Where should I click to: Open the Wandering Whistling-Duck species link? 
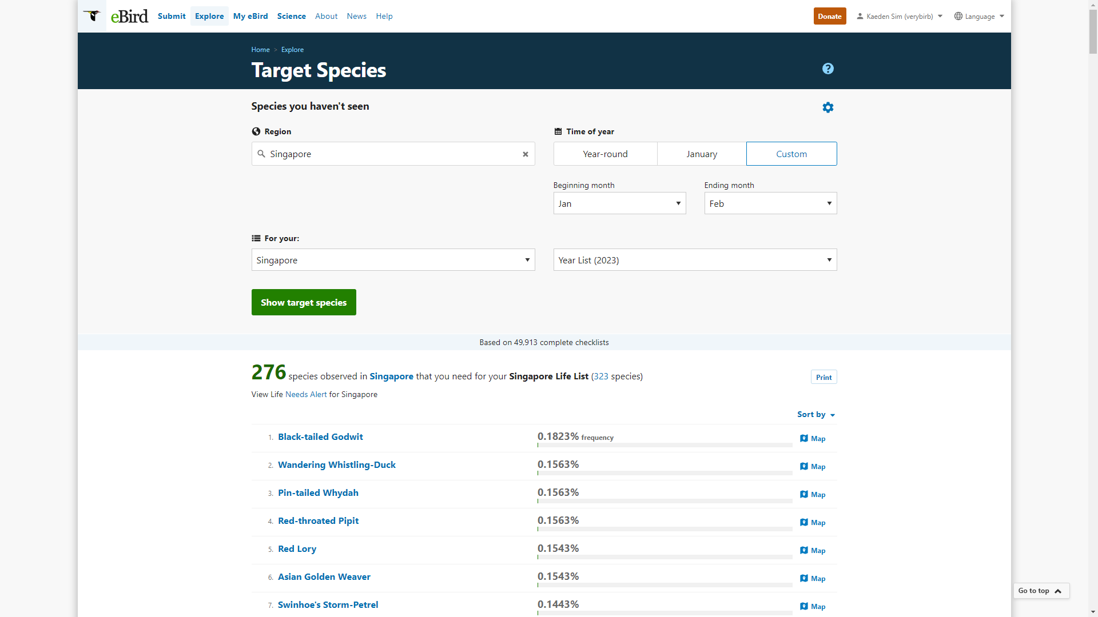[337, 465]
